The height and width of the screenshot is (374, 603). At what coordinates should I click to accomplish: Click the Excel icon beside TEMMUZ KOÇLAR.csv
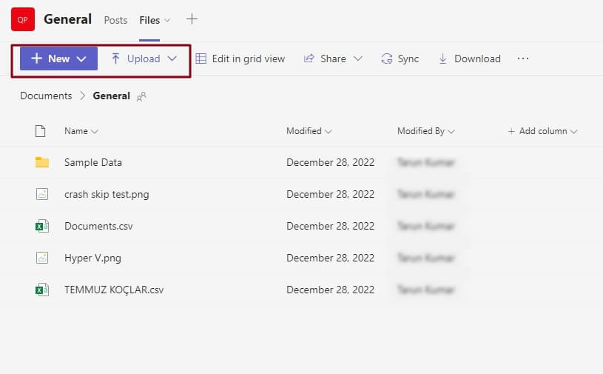[42, 290]
